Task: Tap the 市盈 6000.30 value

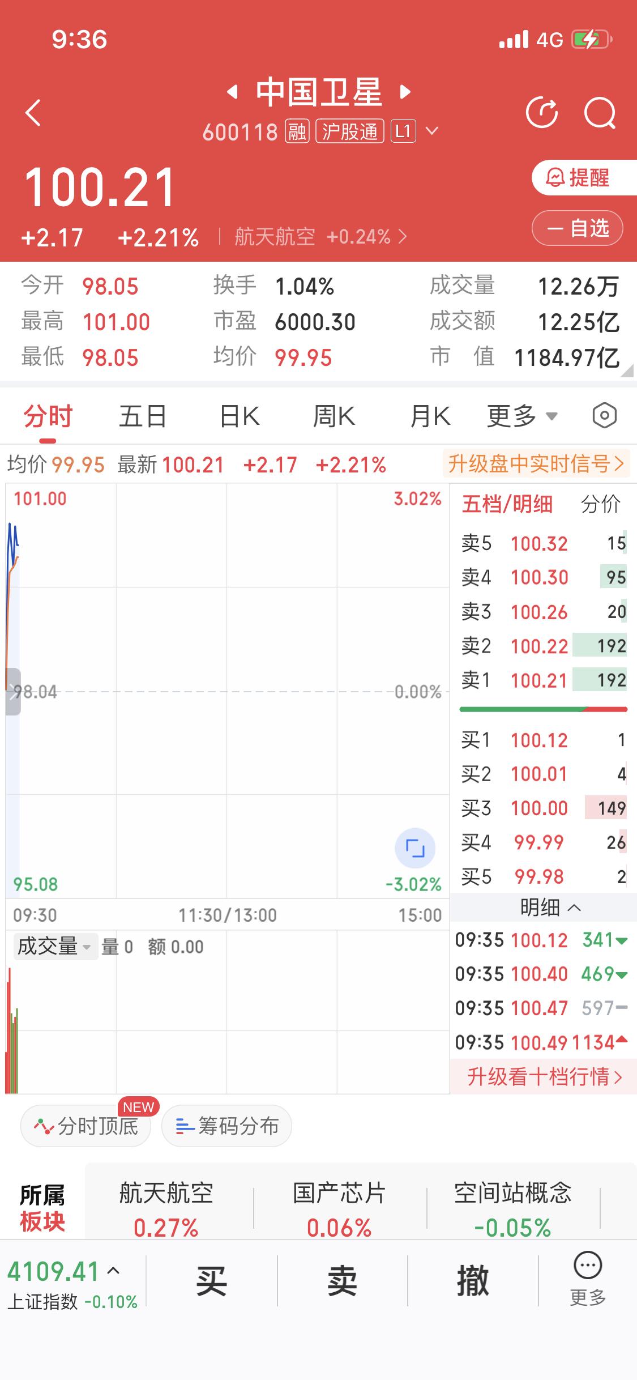Action: point(315,322)
